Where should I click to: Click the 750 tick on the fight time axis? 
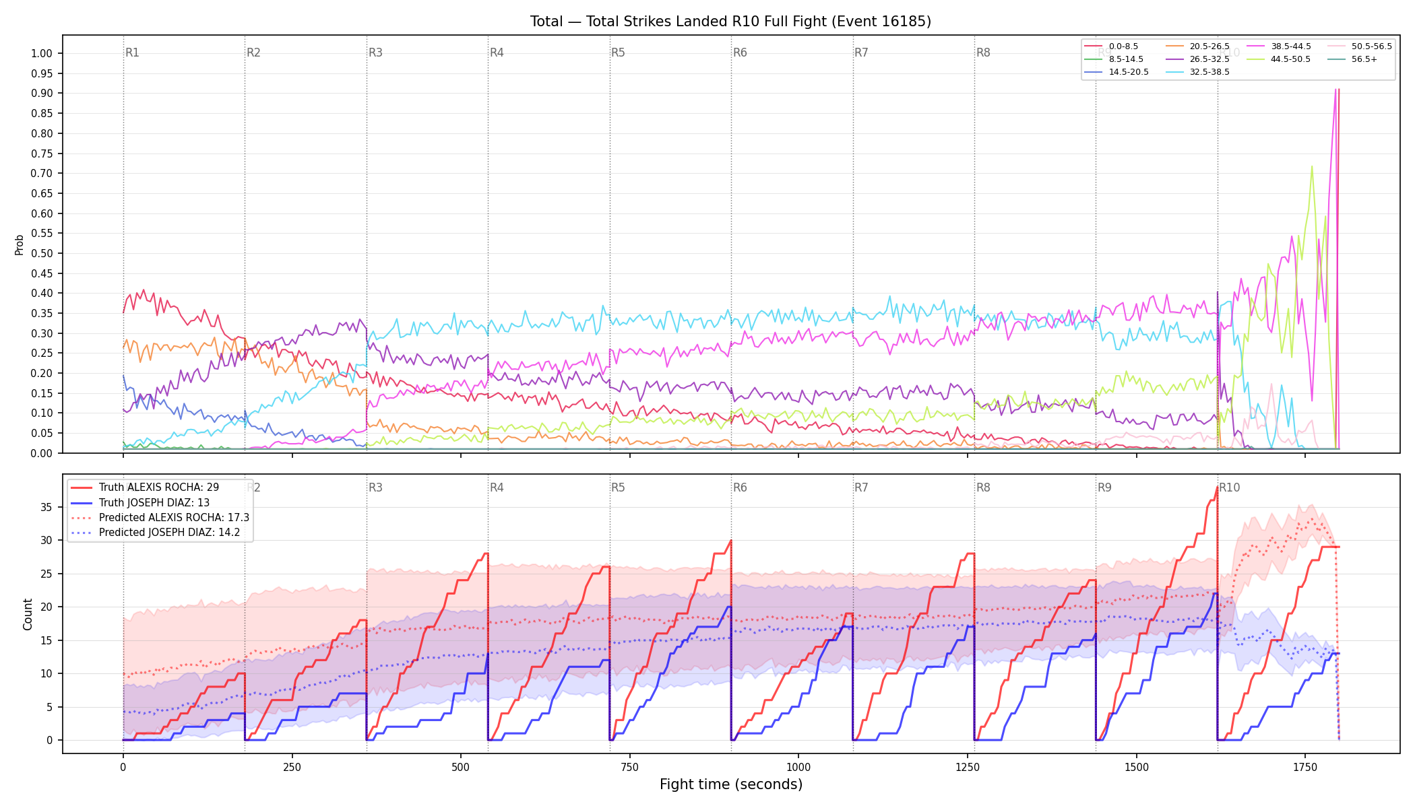pos(630,767)
